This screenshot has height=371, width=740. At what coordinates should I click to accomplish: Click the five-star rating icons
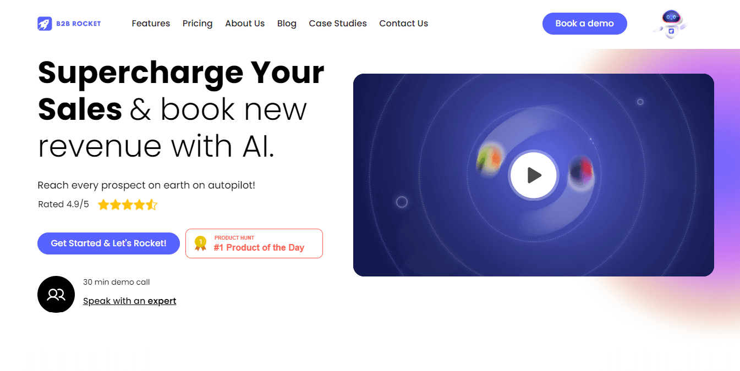point(128,205)
